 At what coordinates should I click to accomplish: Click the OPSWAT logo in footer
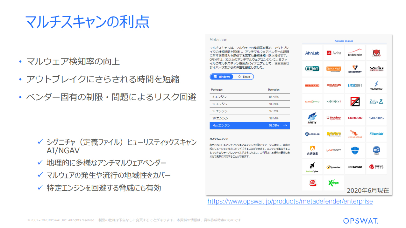[360, 221]
